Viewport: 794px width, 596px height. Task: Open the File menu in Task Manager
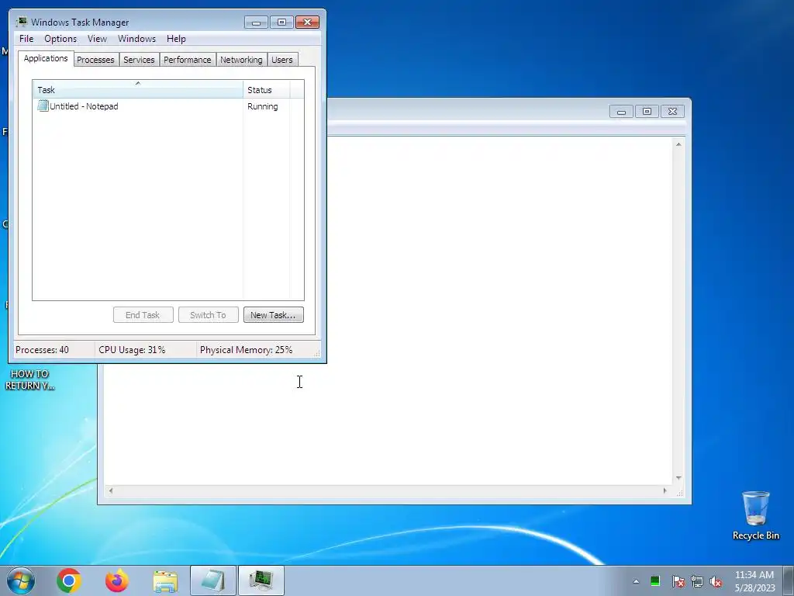tap(26, 39)
